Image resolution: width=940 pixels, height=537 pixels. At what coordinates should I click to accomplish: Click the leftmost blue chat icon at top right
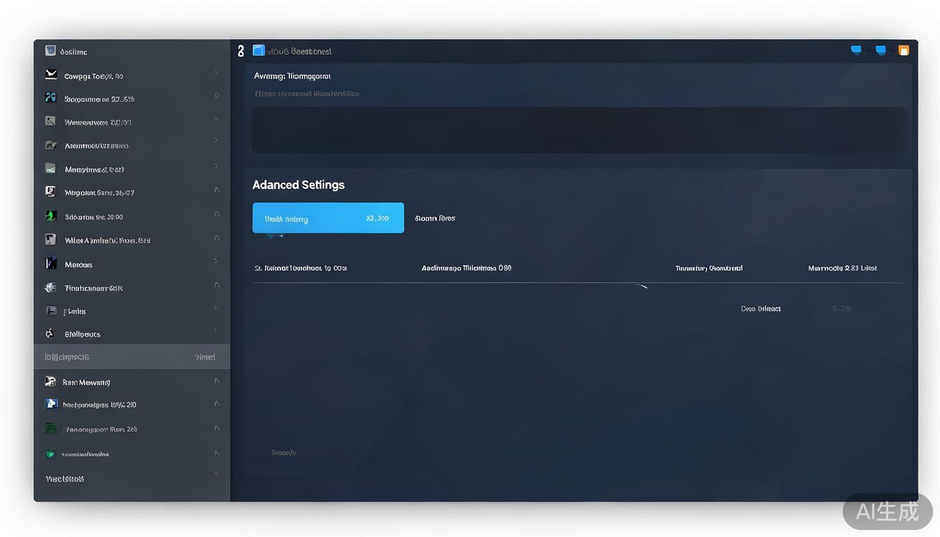[856, 50]
